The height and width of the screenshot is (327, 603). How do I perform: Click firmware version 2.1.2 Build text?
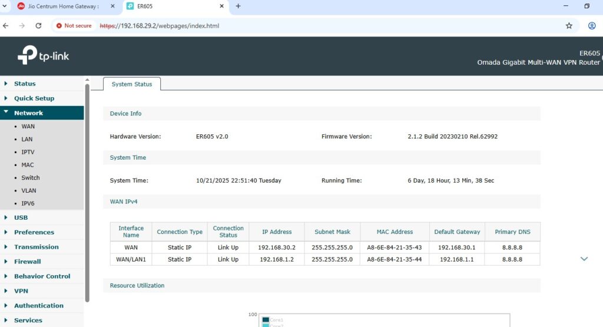click(x=453, y=136)
